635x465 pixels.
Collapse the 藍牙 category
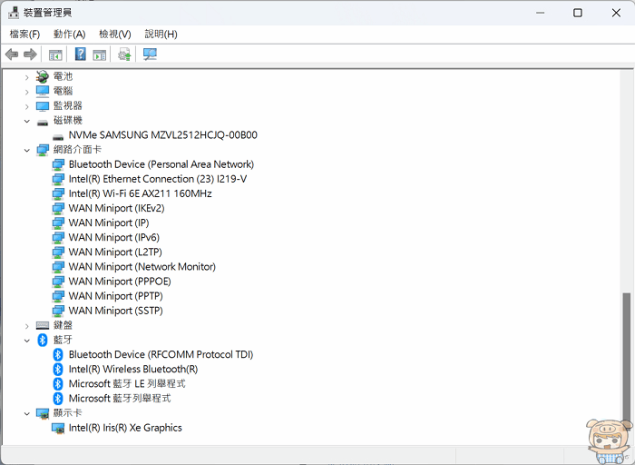27,341
